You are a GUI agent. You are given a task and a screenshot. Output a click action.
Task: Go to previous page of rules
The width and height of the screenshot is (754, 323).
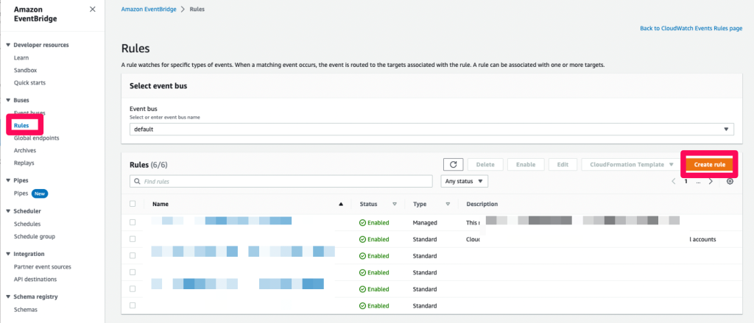click(x=673, y=181)
